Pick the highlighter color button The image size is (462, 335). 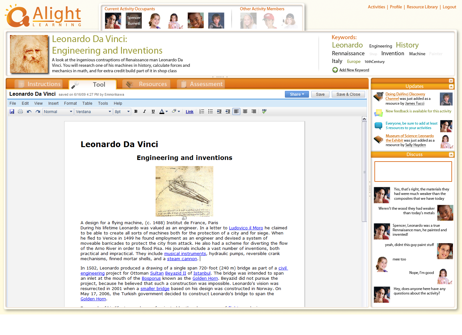(174, 111)
